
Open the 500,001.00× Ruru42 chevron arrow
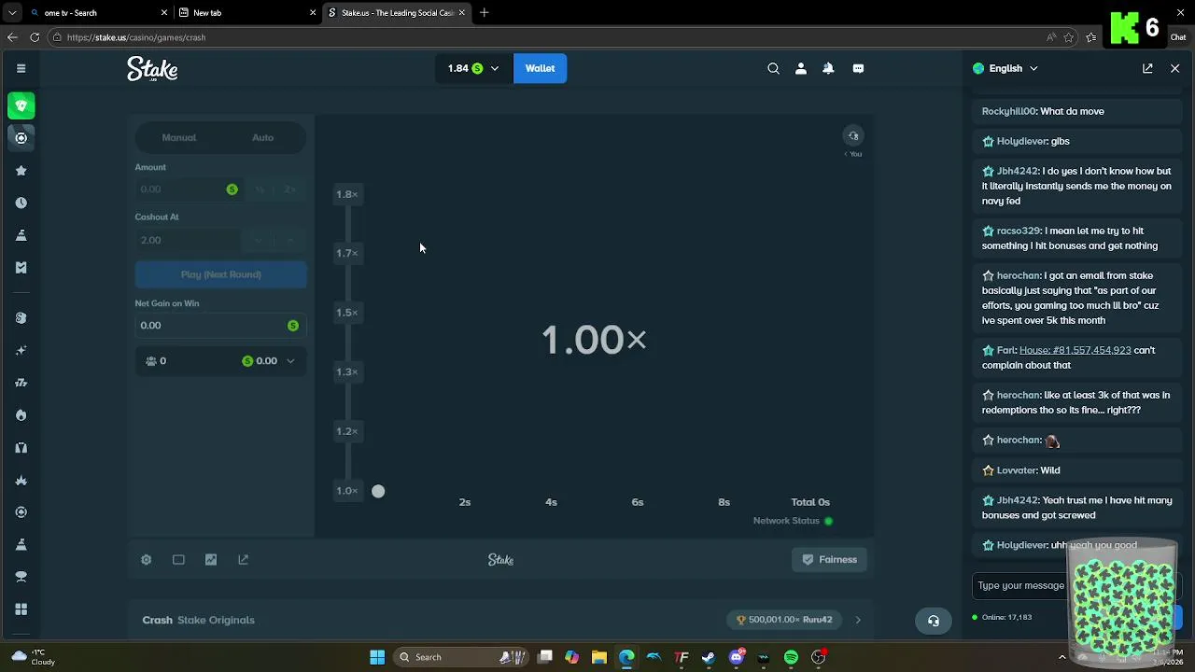(x=858, y=620)
